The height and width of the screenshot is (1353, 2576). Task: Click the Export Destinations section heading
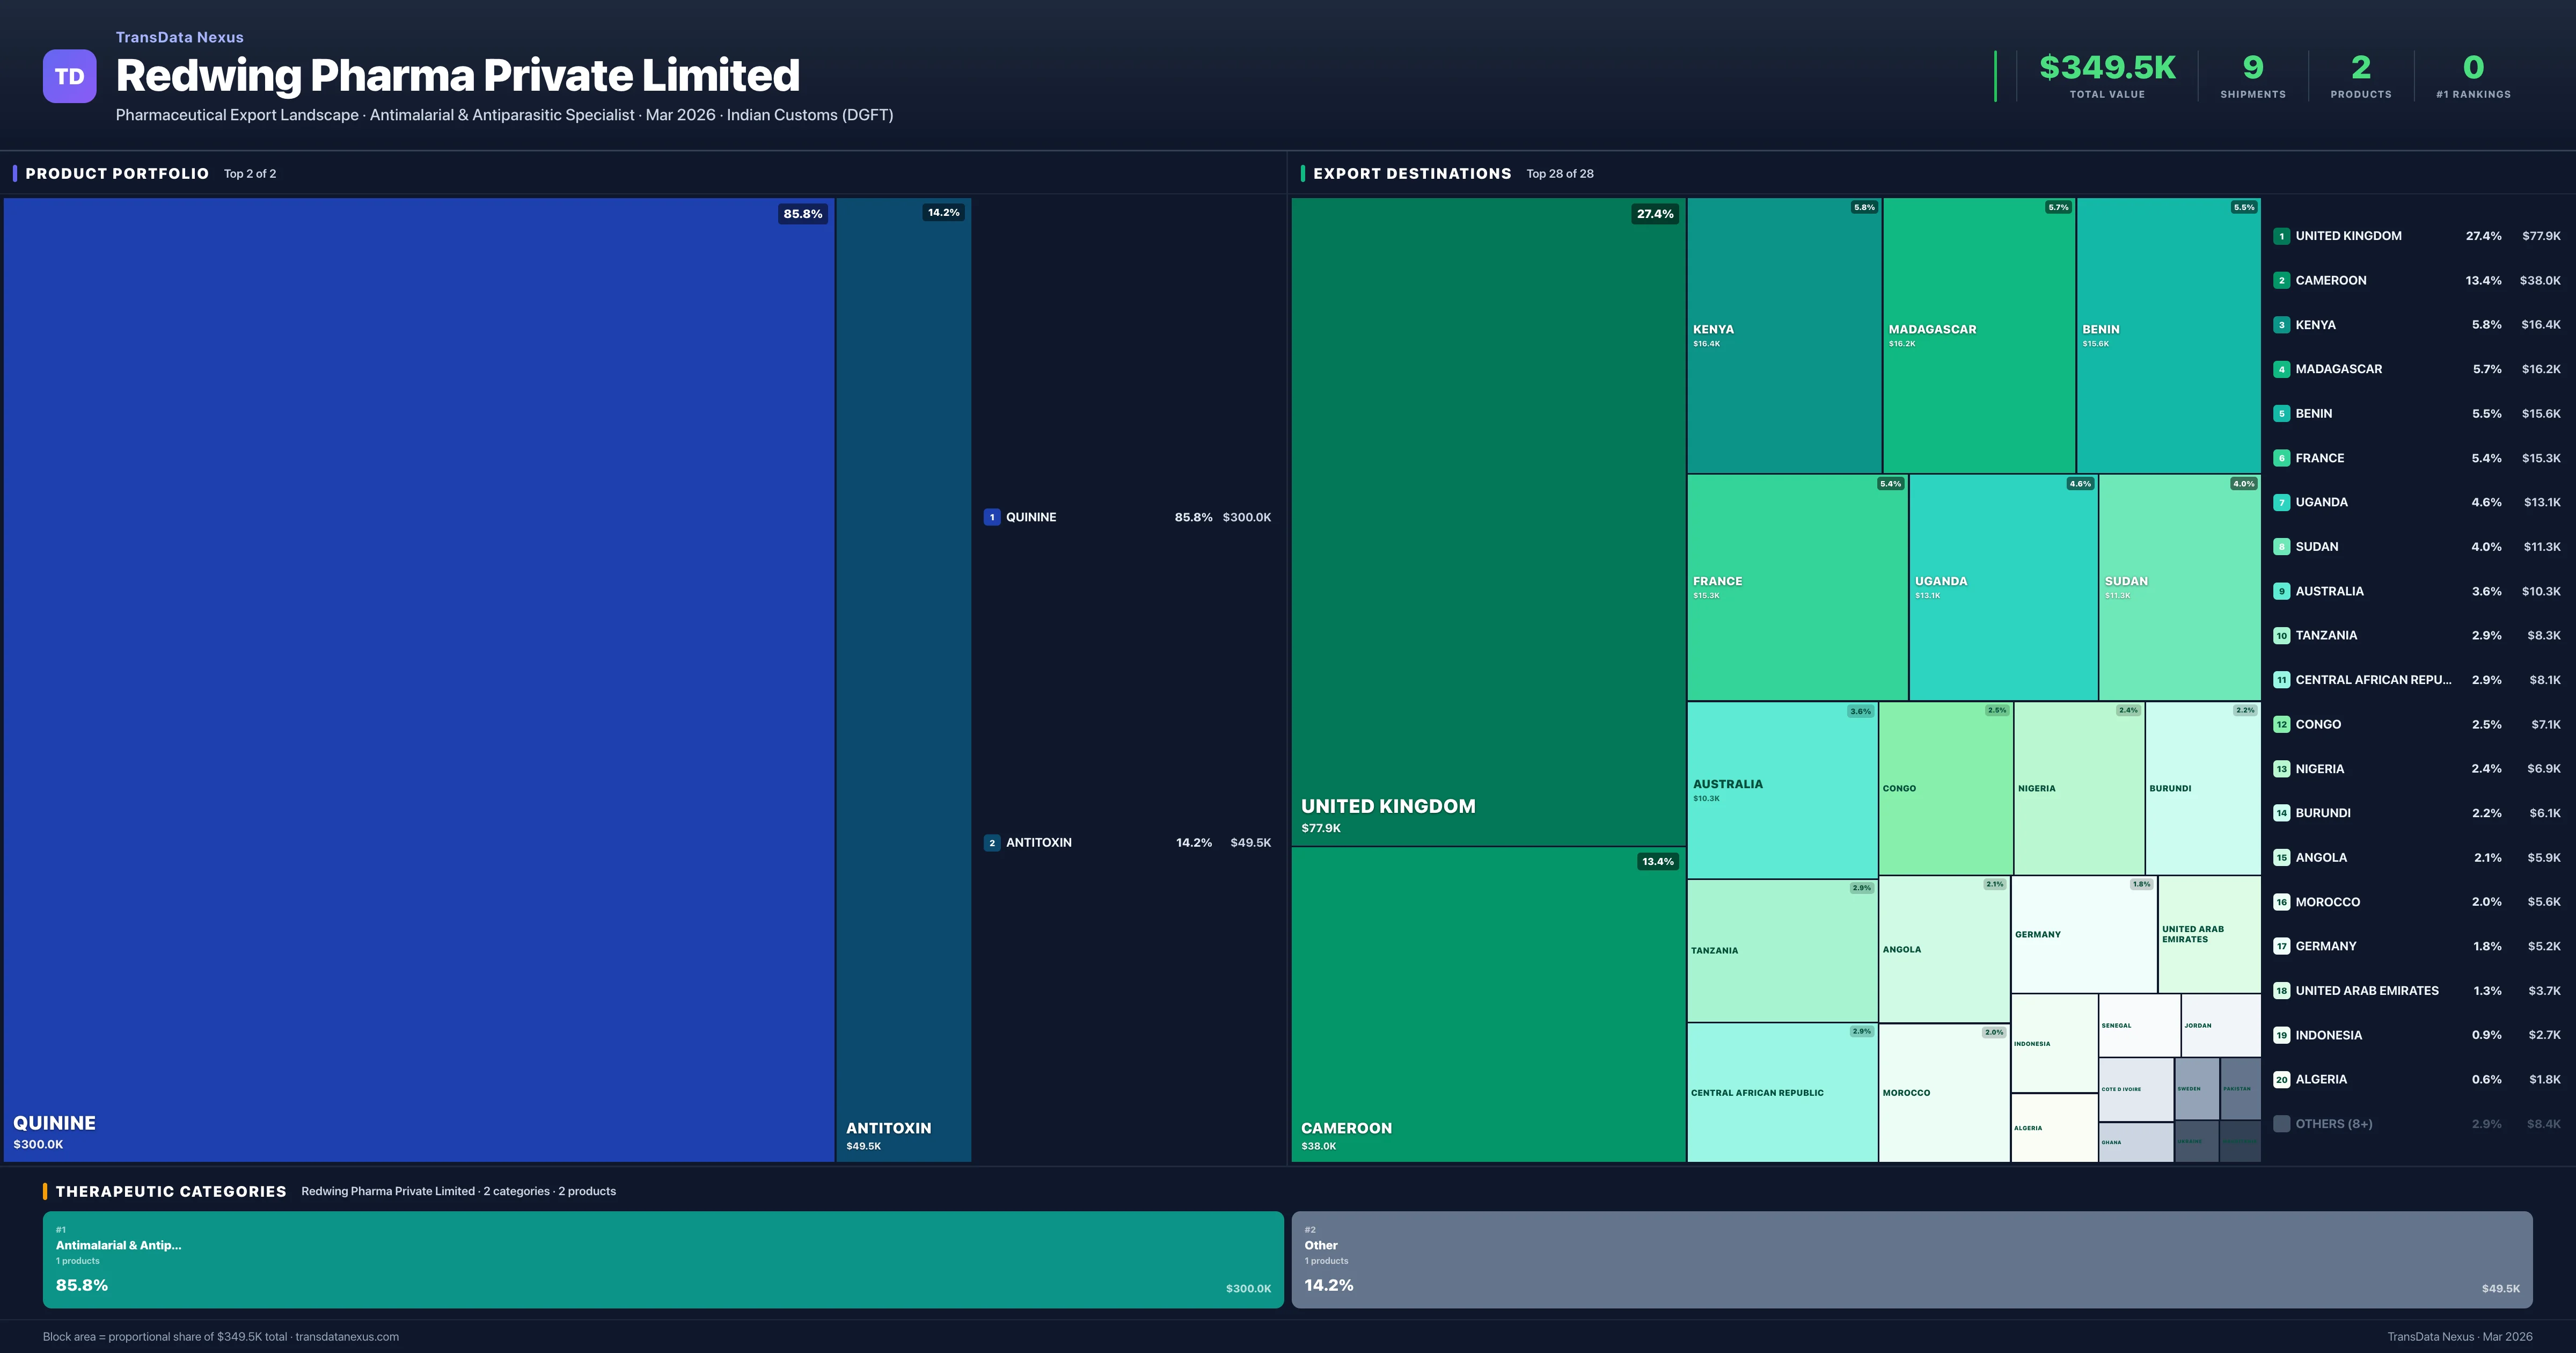pos(1411,173)
